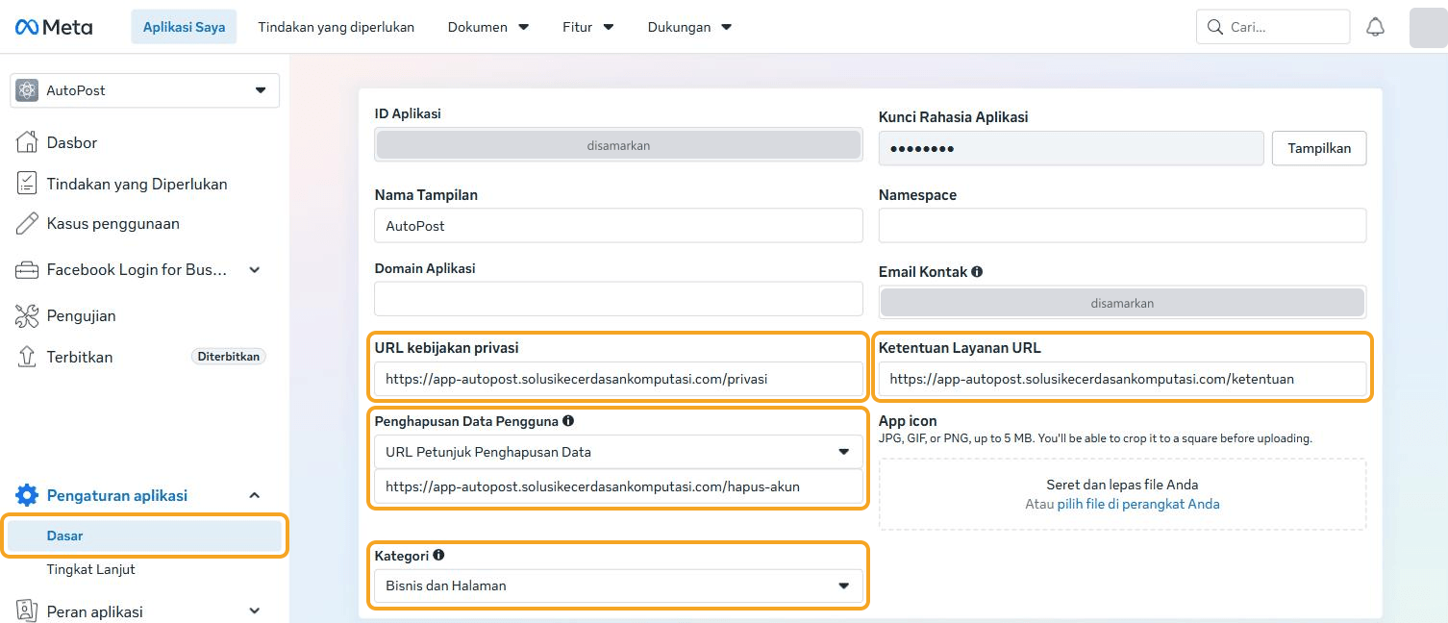Click the Terbitkan upload icon
The width and height of the screenshot is (1448, 623).
pos(27,357)
